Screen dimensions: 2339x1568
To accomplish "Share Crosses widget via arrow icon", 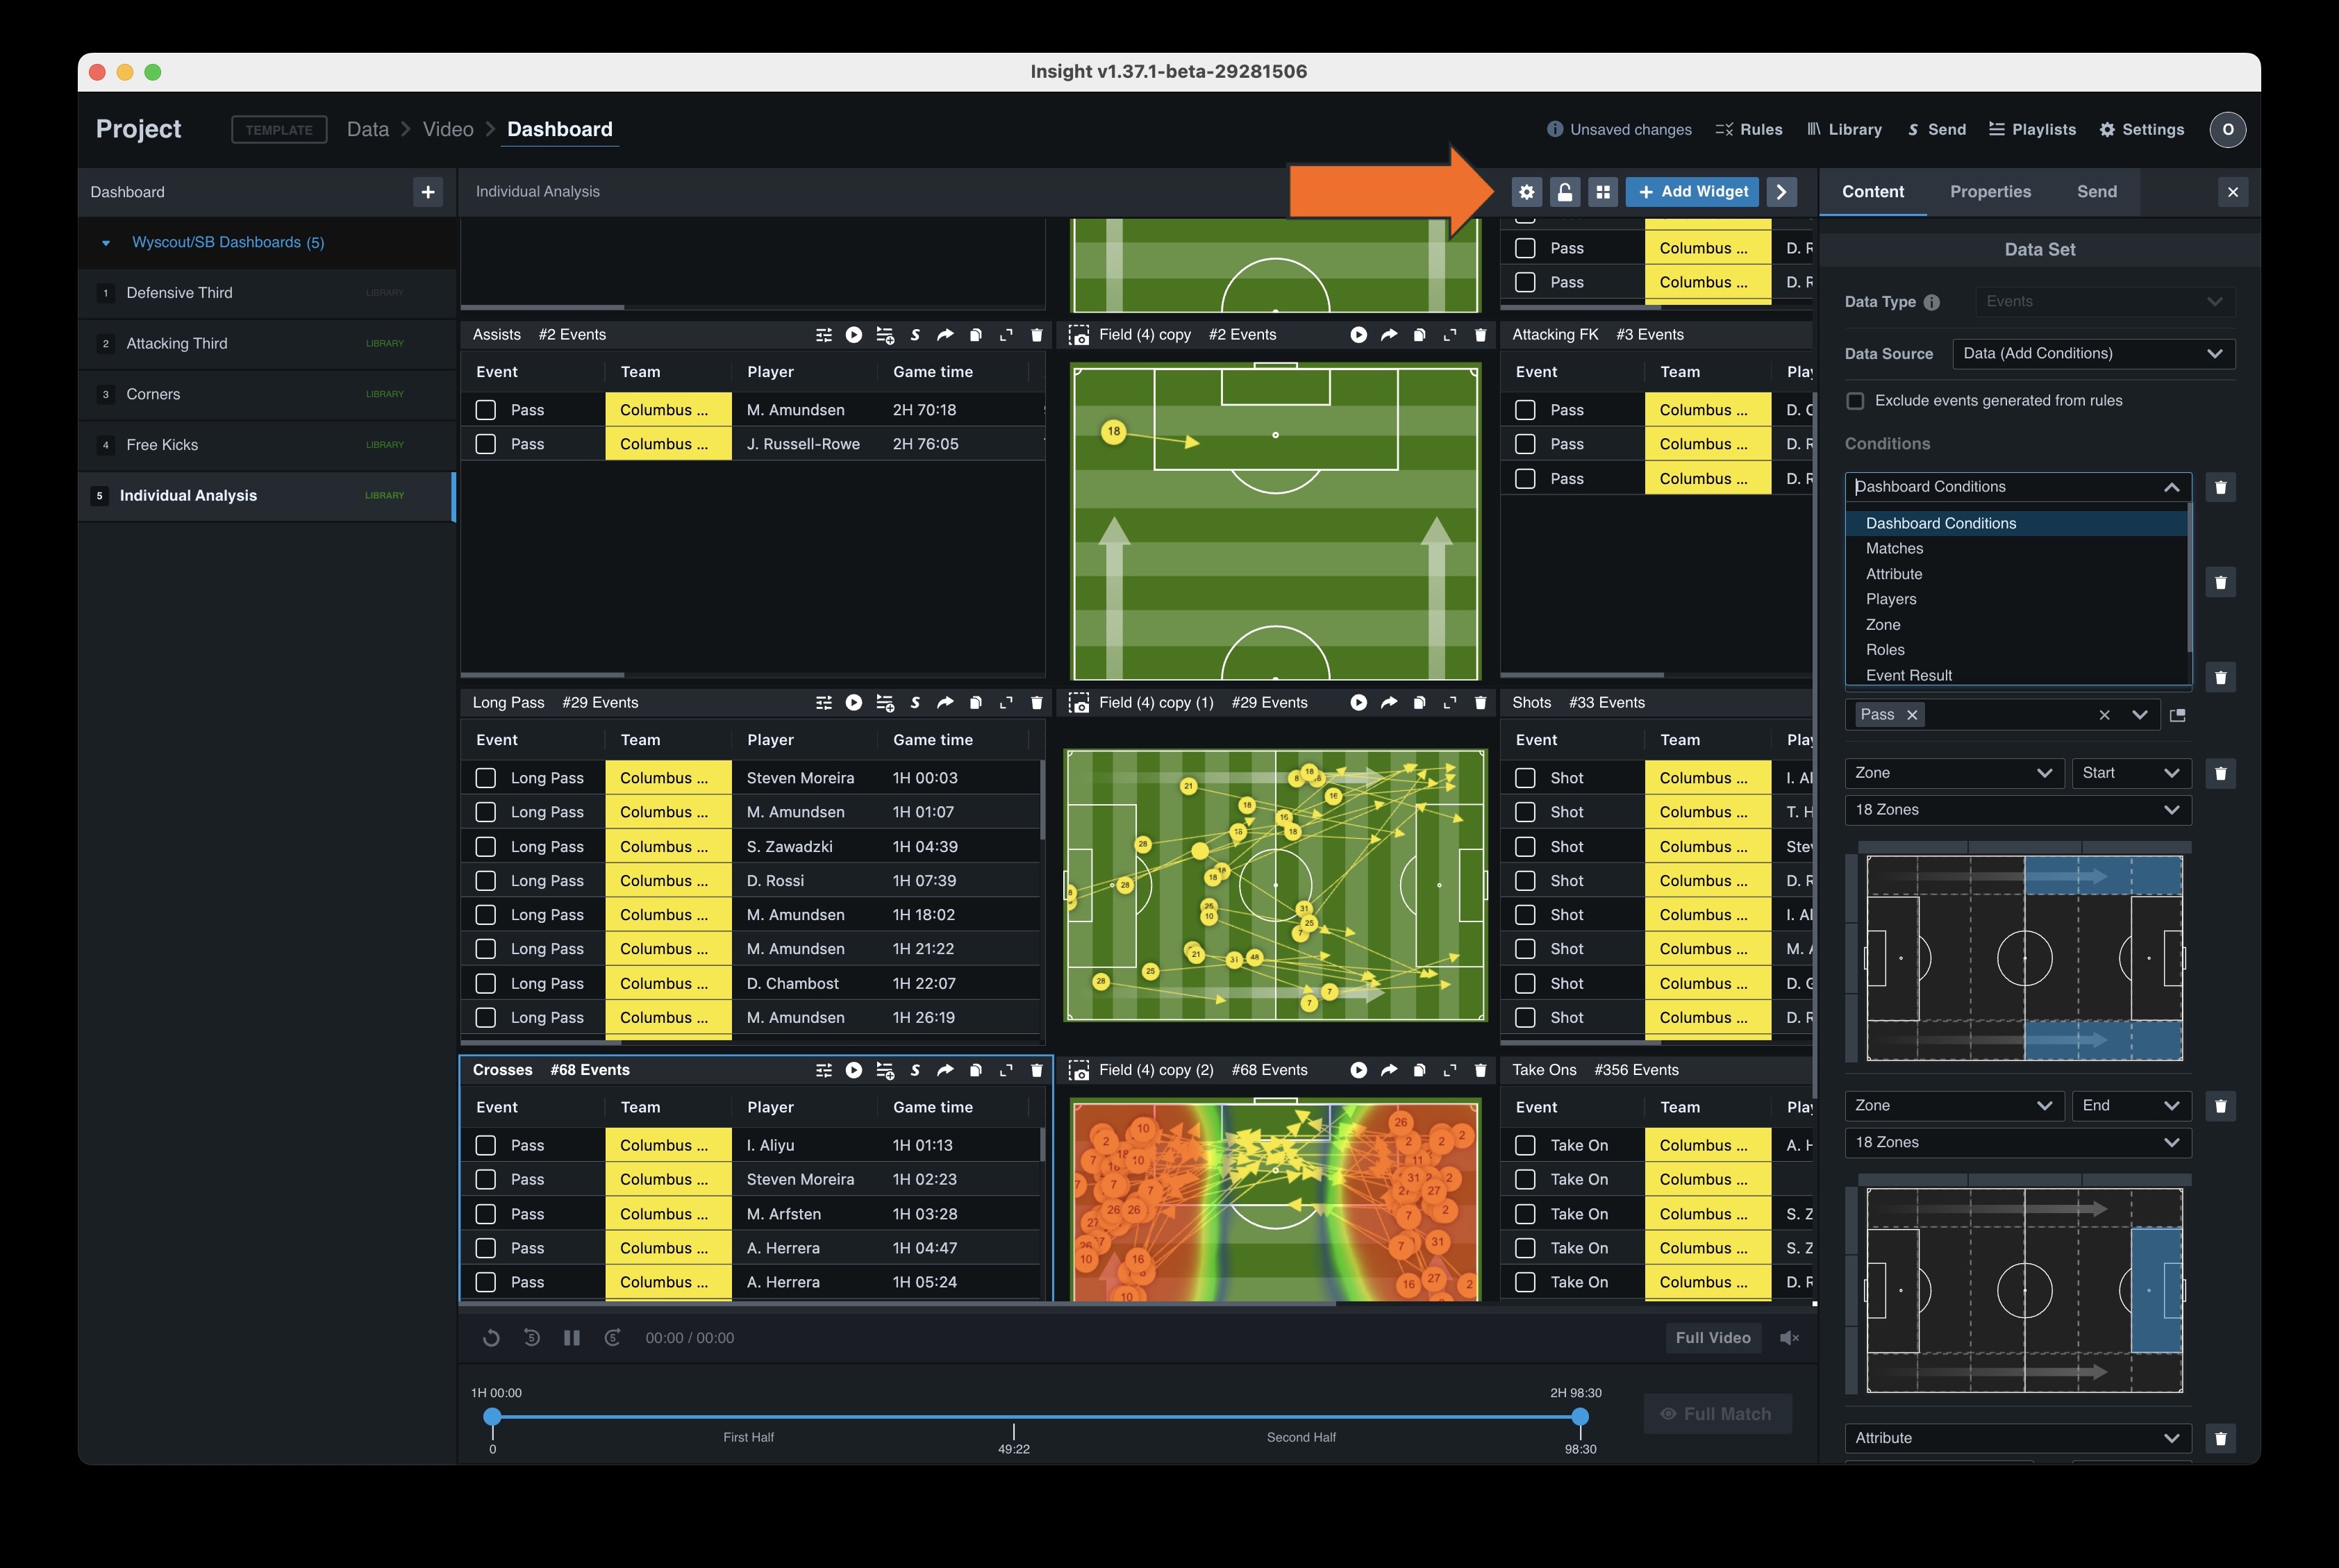I will coord(945,1070).
